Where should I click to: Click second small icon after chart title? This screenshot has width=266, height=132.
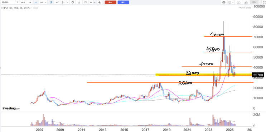37,8
